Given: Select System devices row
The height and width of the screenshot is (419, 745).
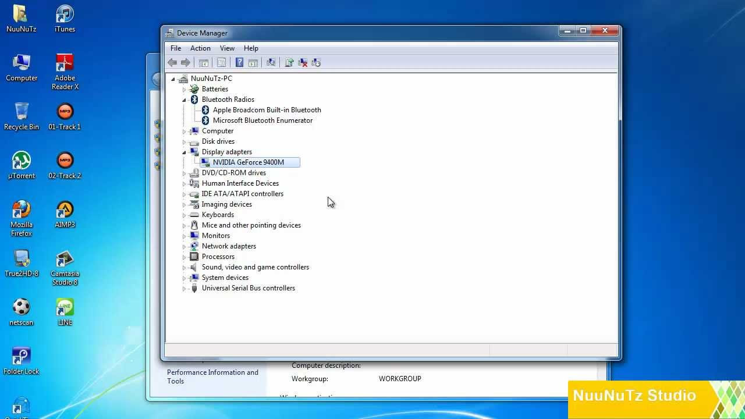Looking at the screenshot, I should pyautogui.click(x=225, y=278).
